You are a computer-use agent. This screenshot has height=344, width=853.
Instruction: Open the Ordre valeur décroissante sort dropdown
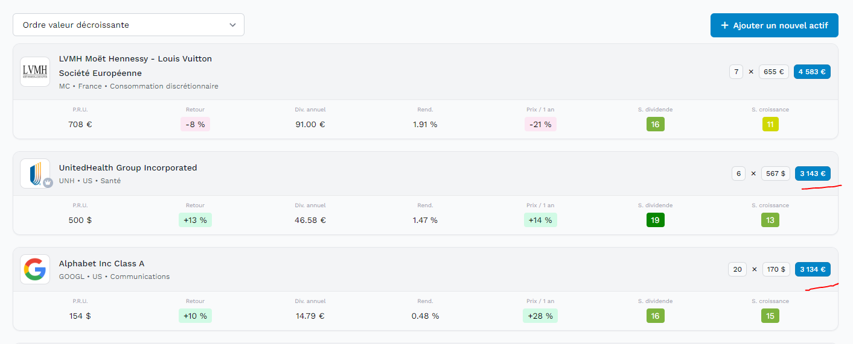[129, 25]
